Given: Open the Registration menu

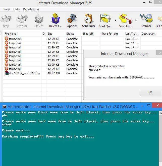Looking at the screenshot, I should [x=31, y=9].
